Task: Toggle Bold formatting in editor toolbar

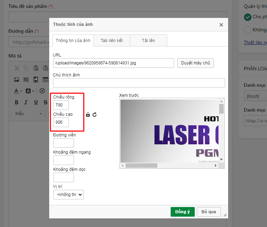Action: point(17,102)
